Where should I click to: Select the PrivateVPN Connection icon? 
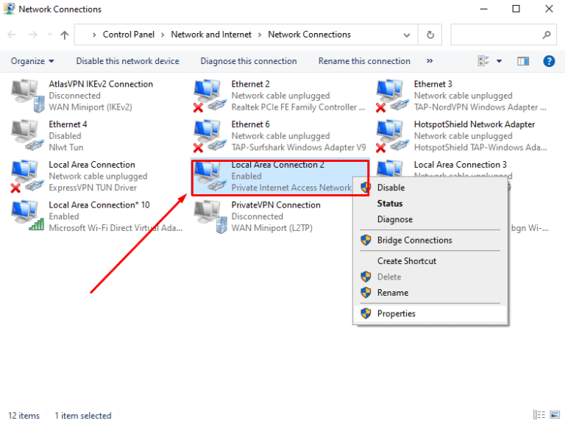[x=207, y=216]
